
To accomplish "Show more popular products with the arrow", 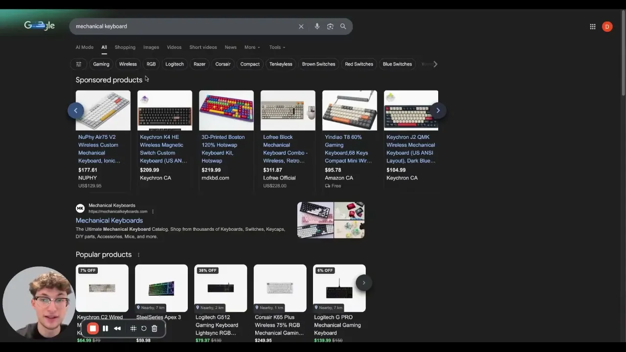I will point(364,283).
